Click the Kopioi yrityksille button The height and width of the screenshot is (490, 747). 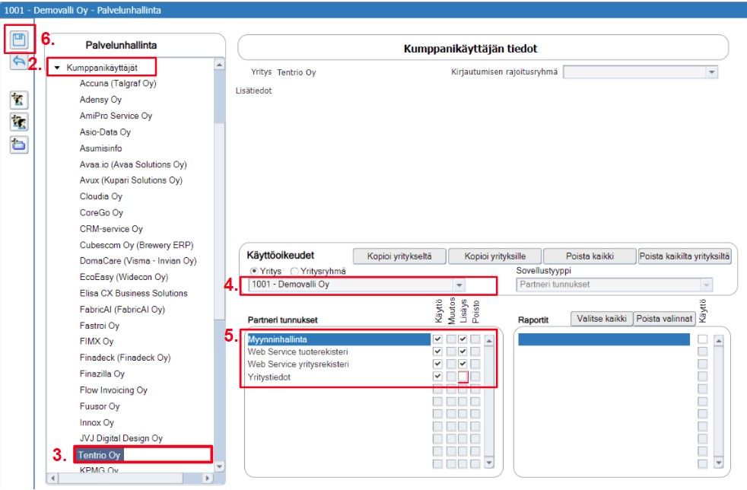tap(495, 256)
